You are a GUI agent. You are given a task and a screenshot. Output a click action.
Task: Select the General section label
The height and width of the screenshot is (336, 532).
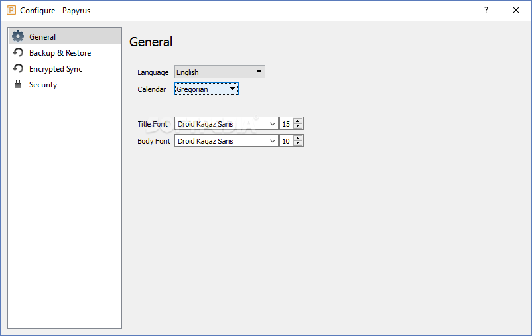[x=42, y=37]
